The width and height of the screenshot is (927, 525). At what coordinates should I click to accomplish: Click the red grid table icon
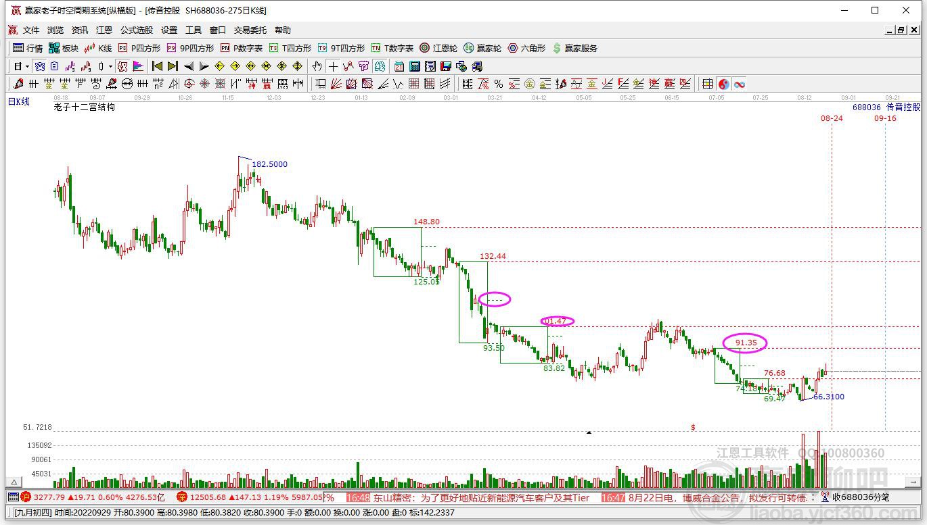708,84
